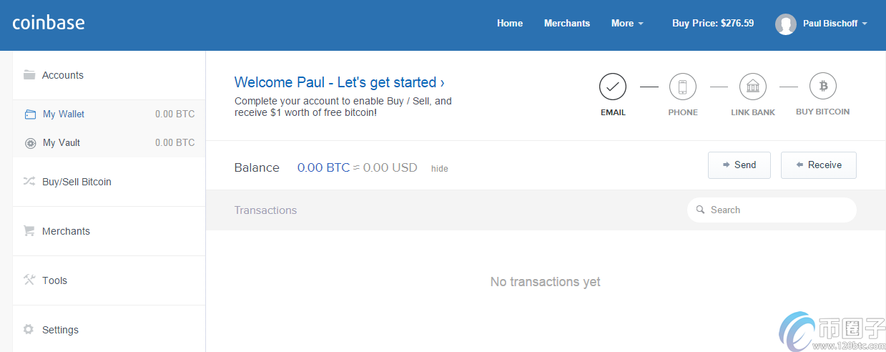Go to Home in the top navigation
Image resolution: width=886 pixels, height=352 pixels.
click(510, 24)
